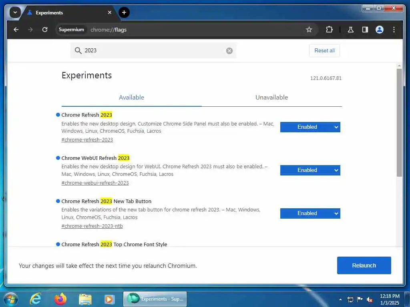The width and height of the screenshot is (410, 307).
Task: Show hidden tray icons arrow
Action: (340, 299)
